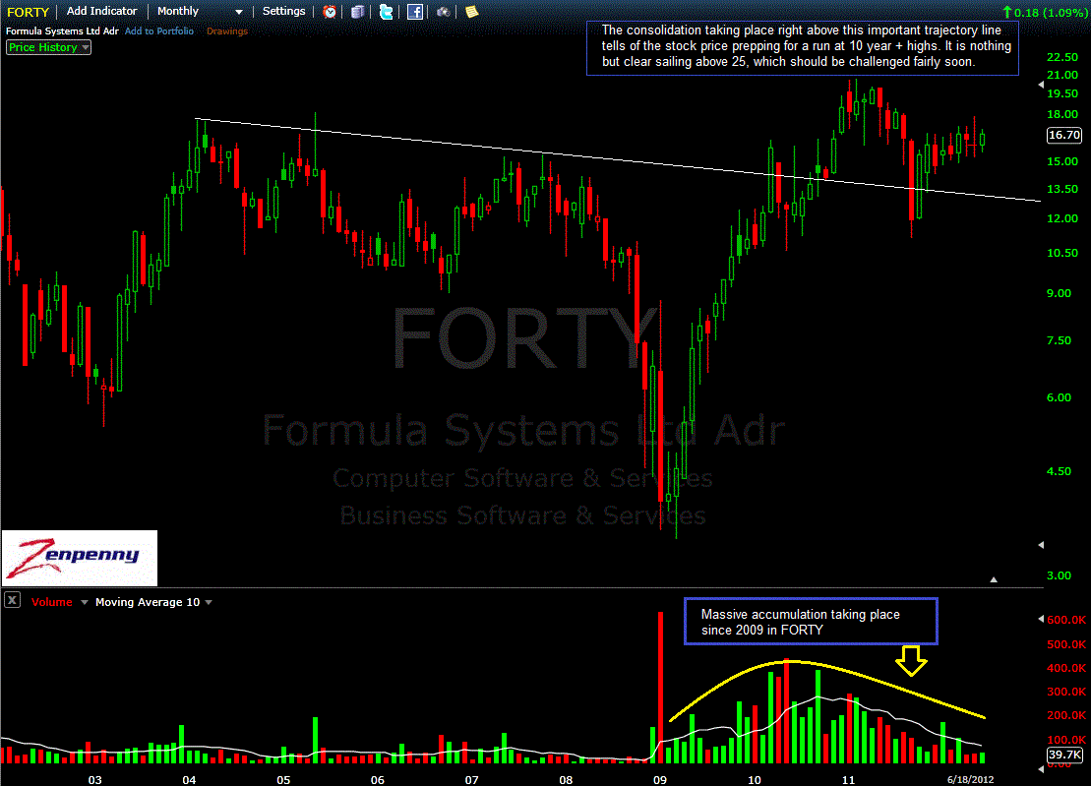Click the Volume label in red

coord(51,602)
